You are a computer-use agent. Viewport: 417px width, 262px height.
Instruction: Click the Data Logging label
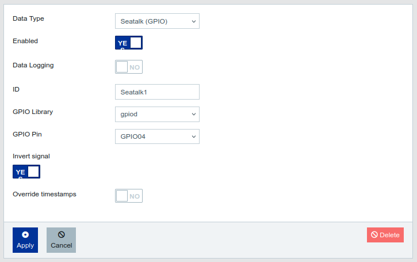coord(33,66)
